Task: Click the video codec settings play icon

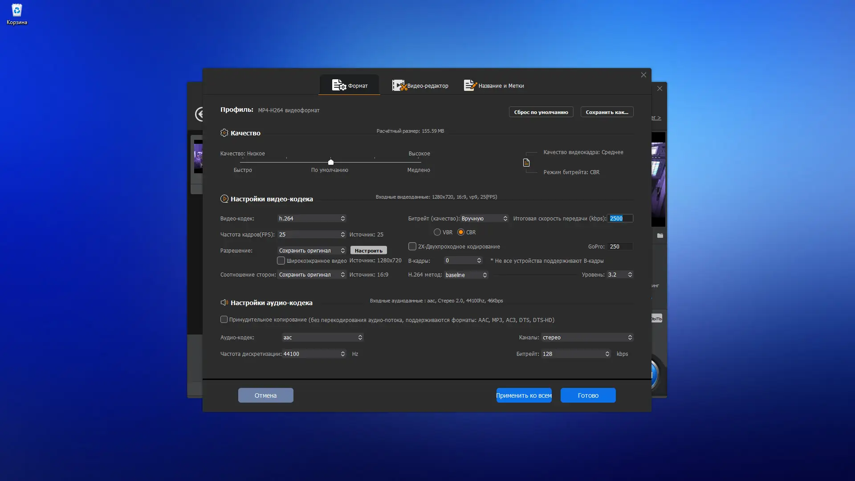Action: point(224,199)
